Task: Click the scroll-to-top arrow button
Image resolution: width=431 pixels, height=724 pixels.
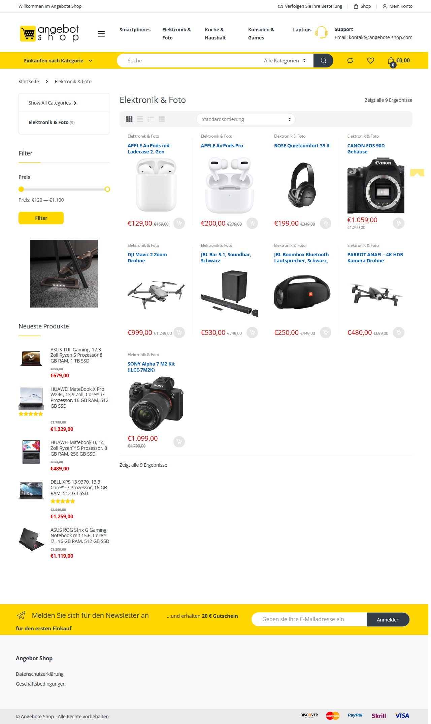Action: [x=417, y=173]
